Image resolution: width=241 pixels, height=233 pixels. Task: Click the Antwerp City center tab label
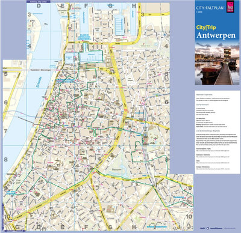pyautogui.click(x=39, y=1)
